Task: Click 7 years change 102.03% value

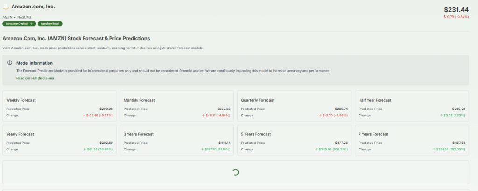Action: pyautogui.click(x=449, y=150)
